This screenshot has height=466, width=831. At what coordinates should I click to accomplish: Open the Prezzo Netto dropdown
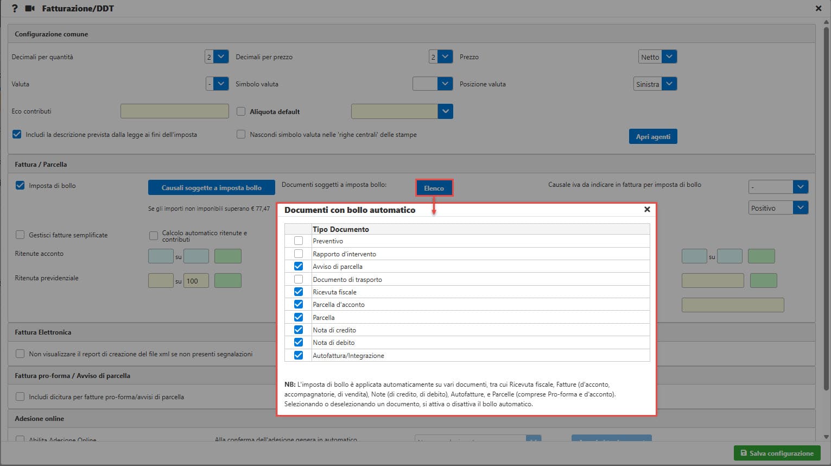[x=669, y=57]
